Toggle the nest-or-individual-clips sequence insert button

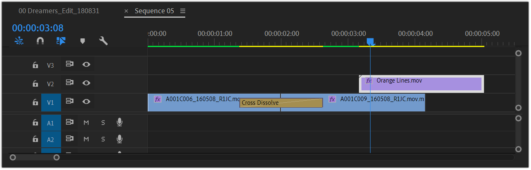[19, 41]
